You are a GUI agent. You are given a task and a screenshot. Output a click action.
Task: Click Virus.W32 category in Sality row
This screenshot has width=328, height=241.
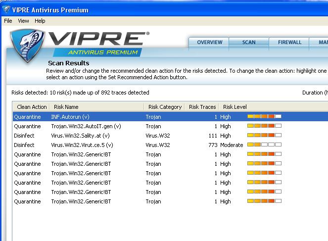point(158,136)
